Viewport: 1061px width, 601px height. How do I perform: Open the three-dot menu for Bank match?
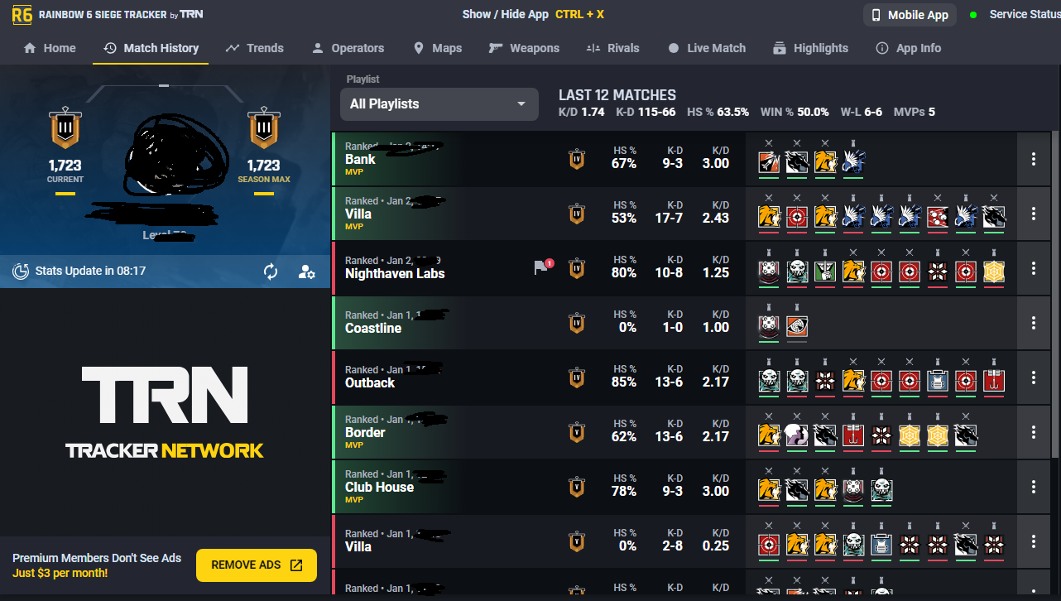pos(1033,159)
